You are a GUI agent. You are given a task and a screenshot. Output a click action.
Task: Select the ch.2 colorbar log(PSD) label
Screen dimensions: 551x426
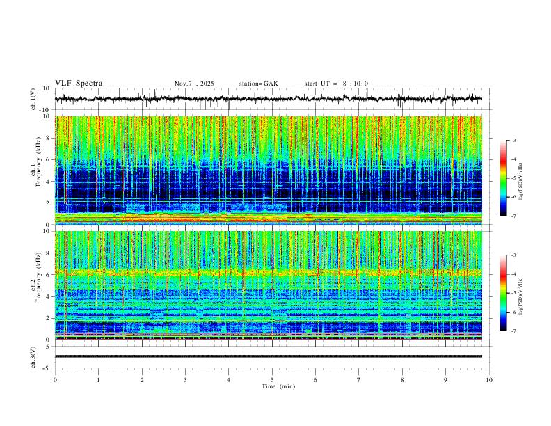pos(520,296)
